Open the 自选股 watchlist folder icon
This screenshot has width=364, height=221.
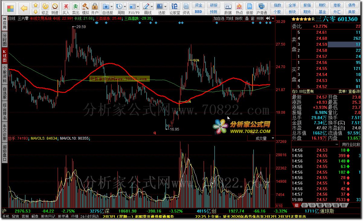pos(106,6)
